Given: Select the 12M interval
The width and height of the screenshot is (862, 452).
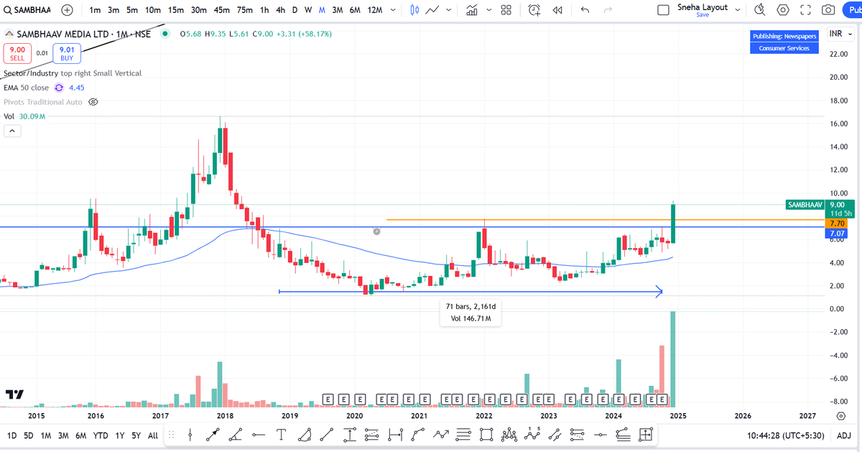Looking at the screenshot, I should 374,10.
